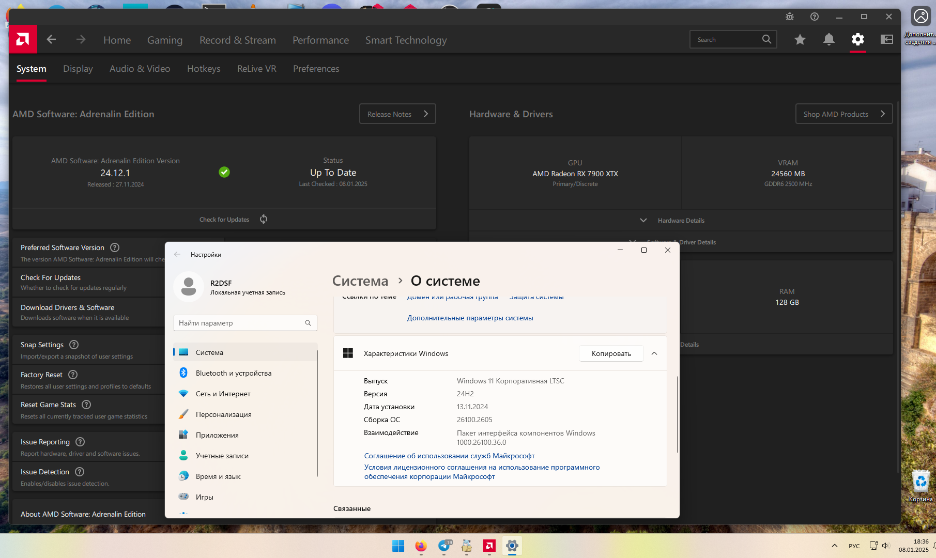The width and height of the screenshot is (936, 558).
Task: Open AMD Software from the taskbar
Action: pos(489,546)
